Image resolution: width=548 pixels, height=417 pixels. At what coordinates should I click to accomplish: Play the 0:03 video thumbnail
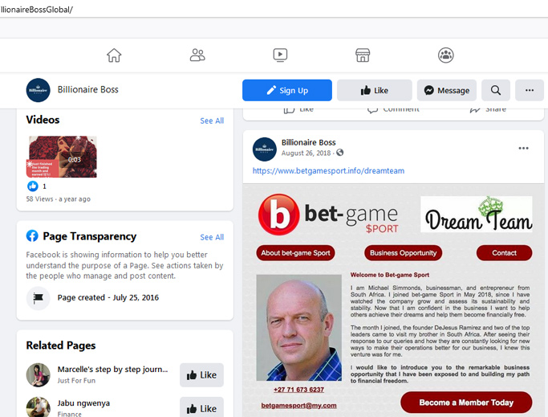click(x=62, y=157)
